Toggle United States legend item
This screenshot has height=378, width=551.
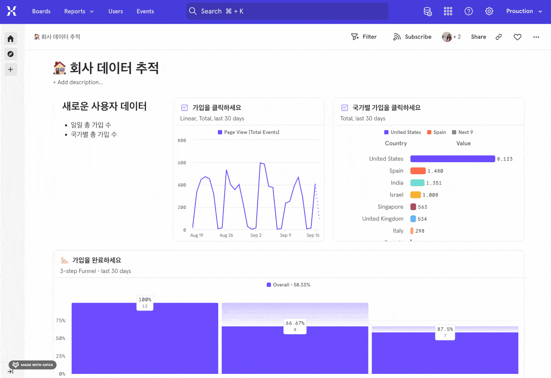coord(403,132)
